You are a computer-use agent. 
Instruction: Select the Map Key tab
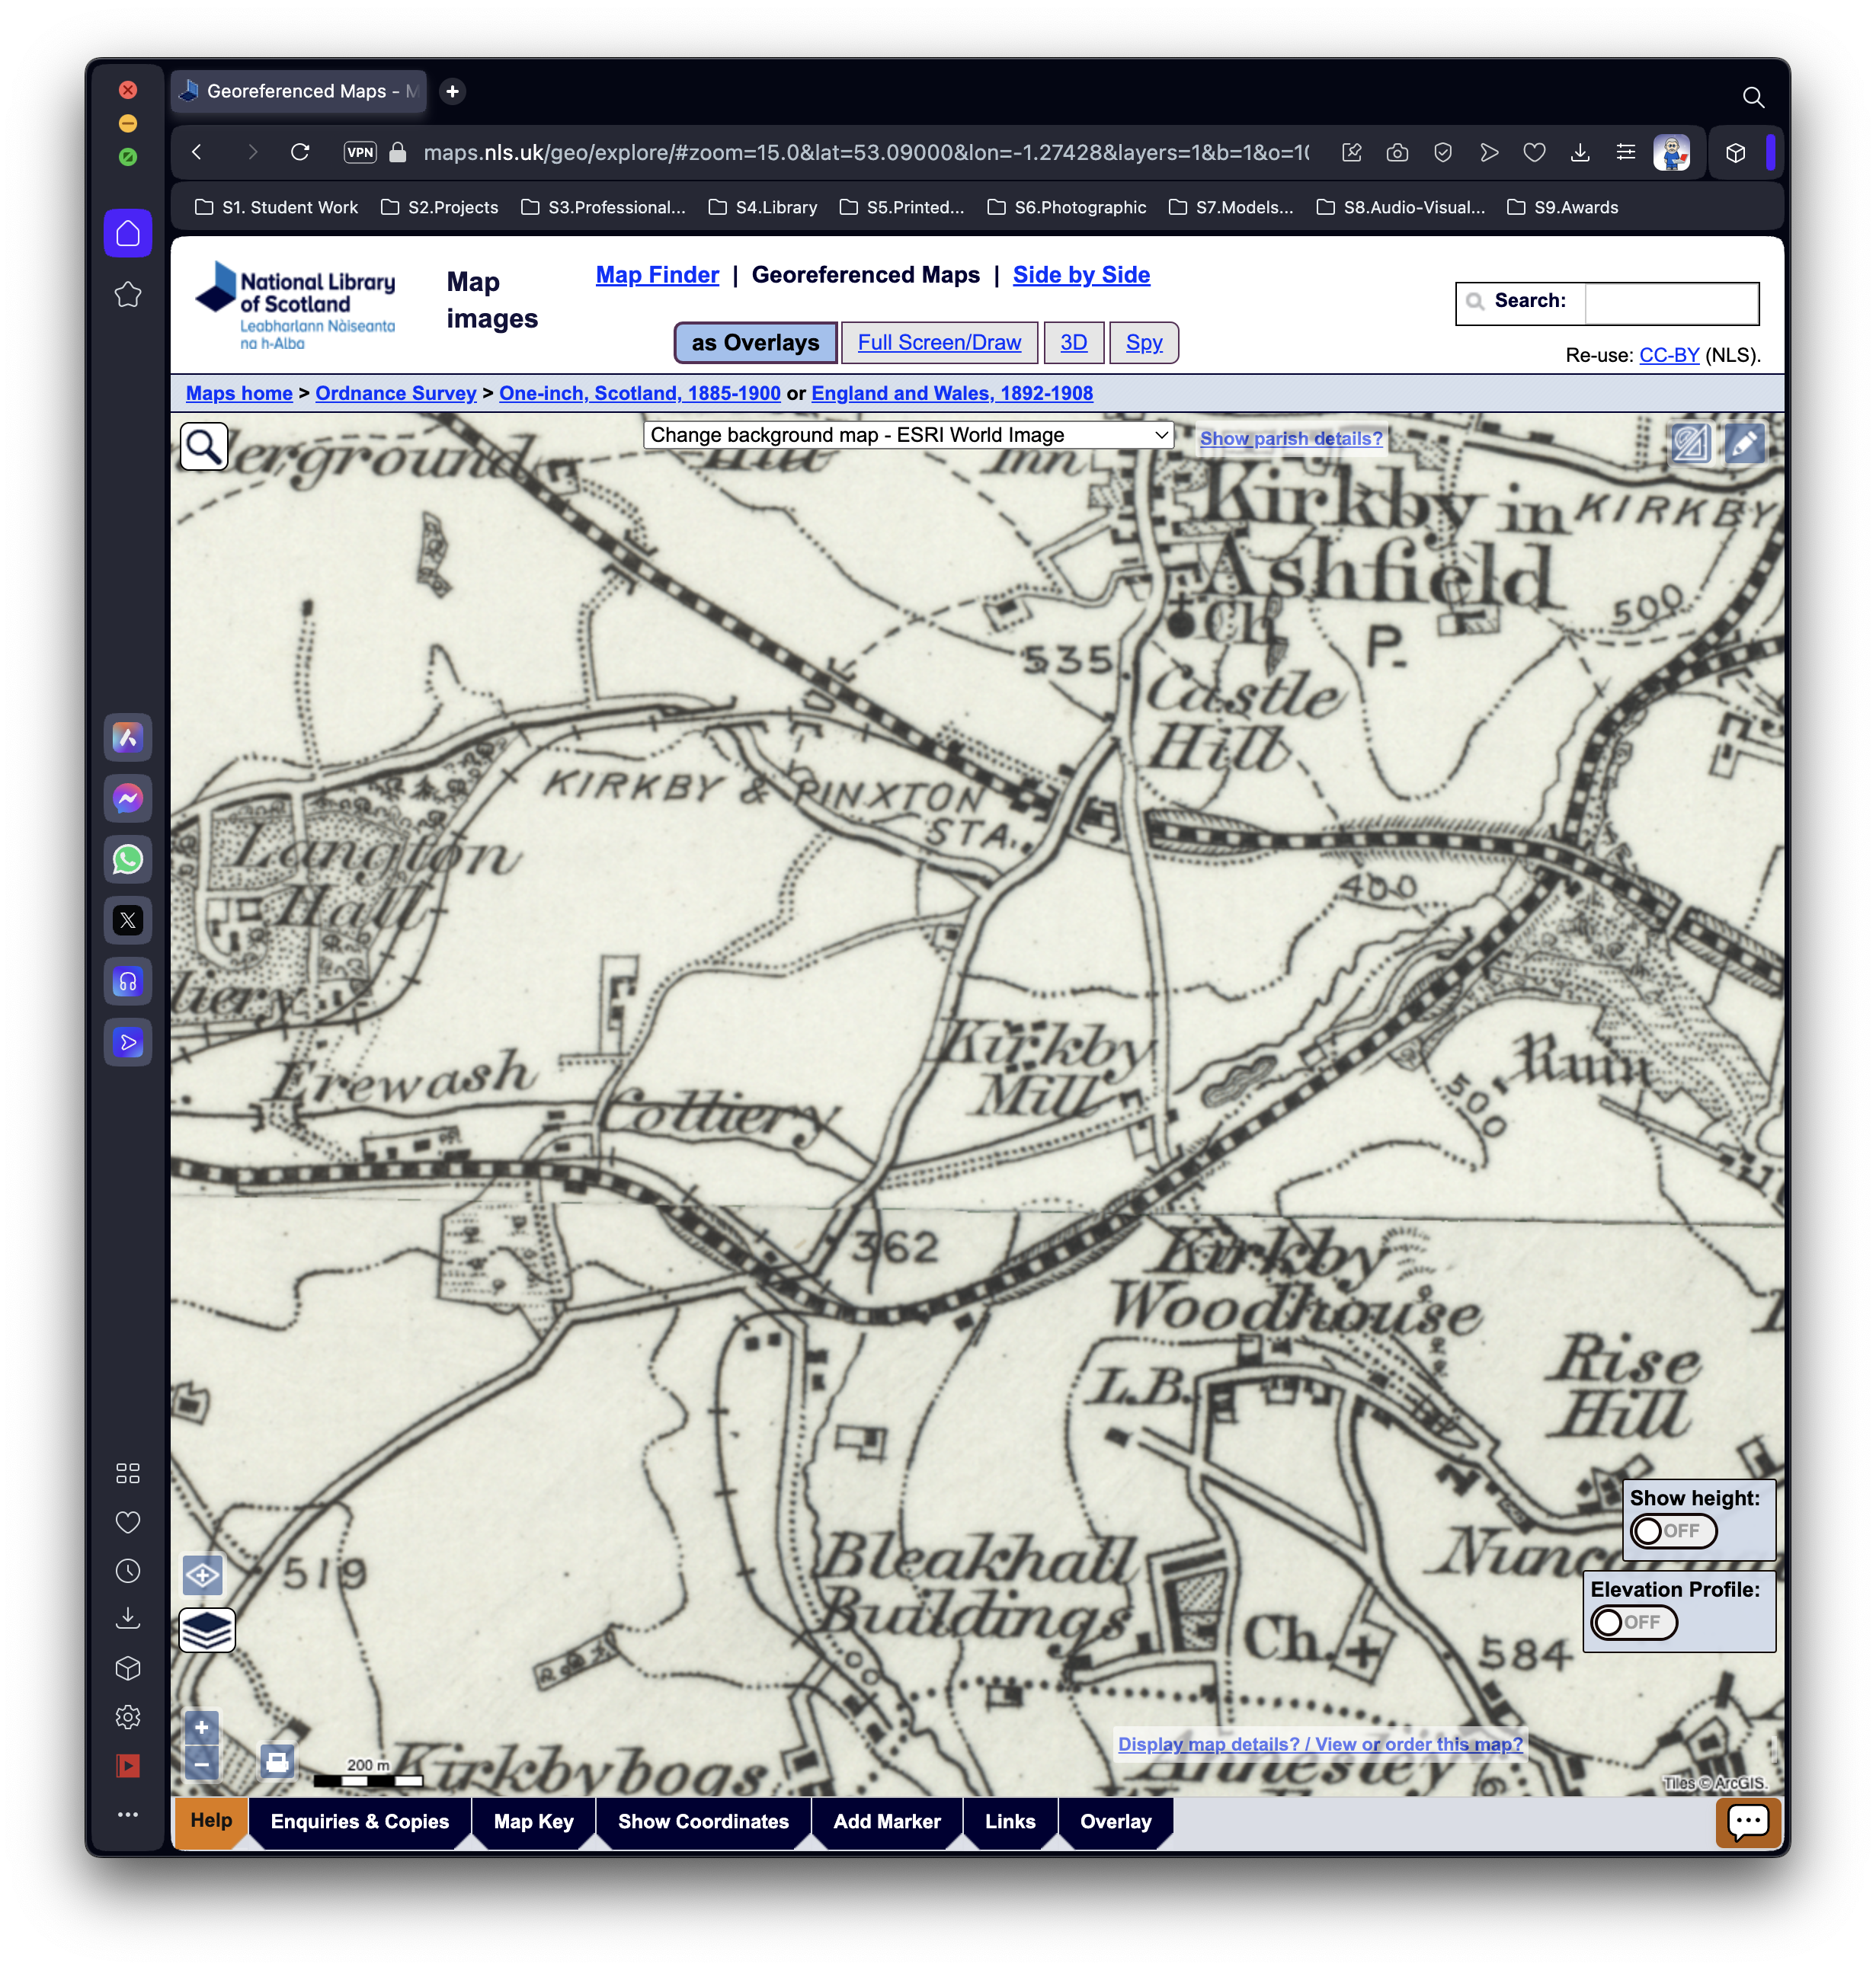pos(533,1821)
